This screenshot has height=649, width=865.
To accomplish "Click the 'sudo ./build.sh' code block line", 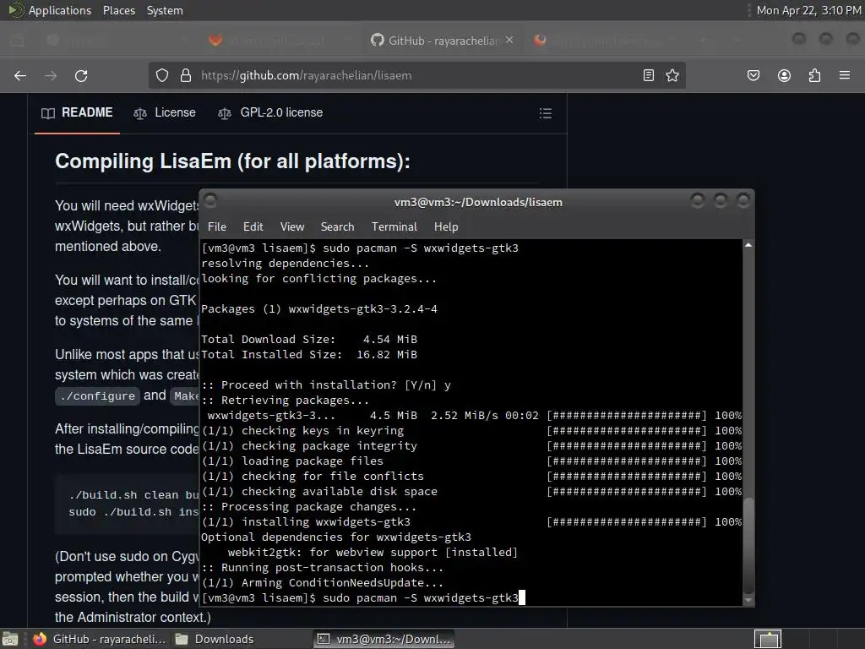I will click(133, 511).
